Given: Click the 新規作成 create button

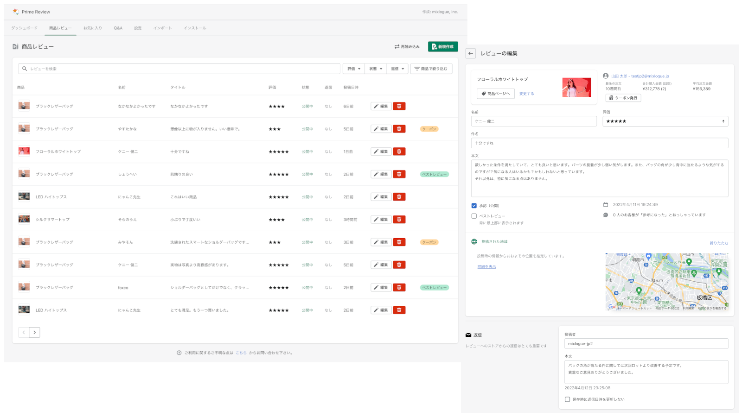Looking at the screenshot, I should click(x=442, y=47).
